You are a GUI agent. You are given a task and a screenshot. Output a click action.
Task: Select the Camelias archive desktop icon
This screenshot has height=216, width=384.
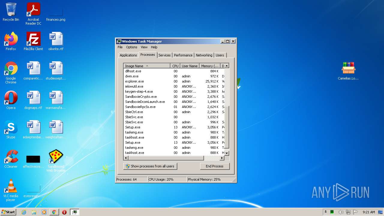(x=348, y=71)
